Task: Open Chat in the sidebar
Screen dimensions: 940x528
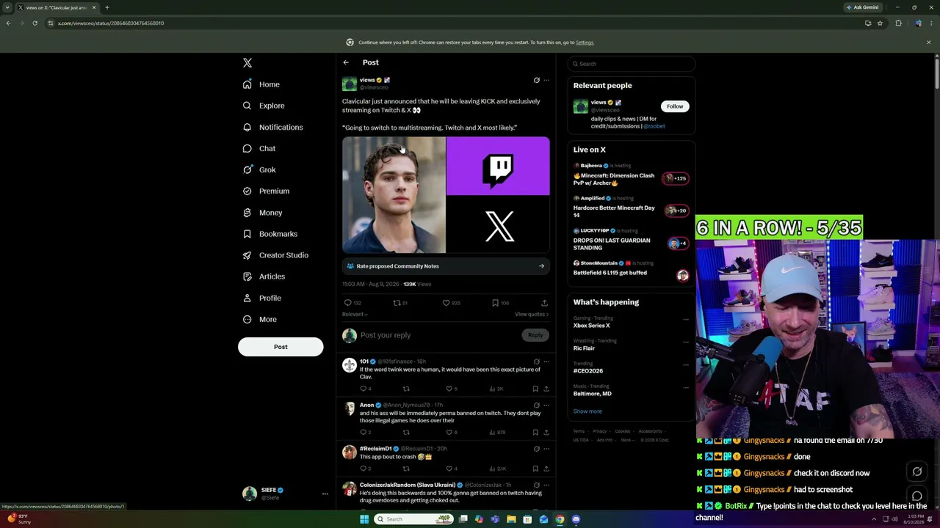Action: tap(258, 148)
